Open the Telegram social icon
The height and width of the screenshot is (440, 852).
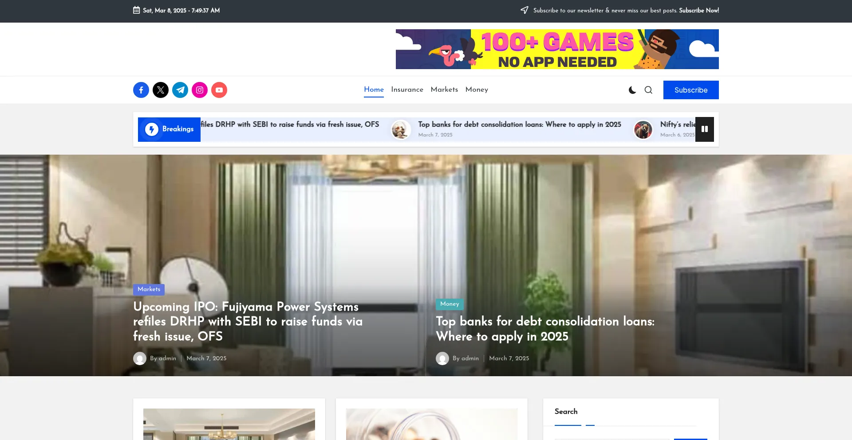(x=180, y=90)
